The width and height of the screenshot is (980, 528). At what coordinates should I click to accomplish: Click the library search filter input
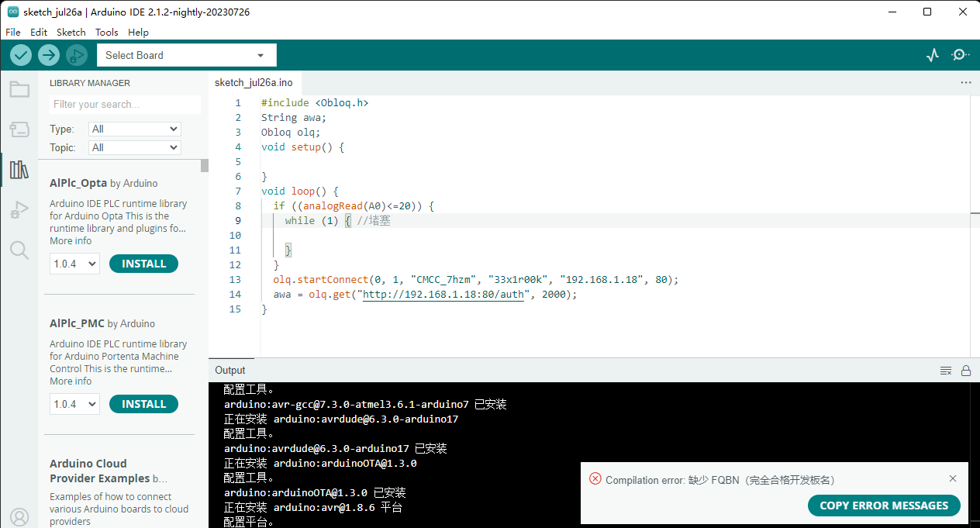pyautogui.click(x=125, y=104)
